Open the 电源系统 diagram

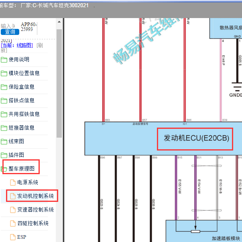pos(27,182)
